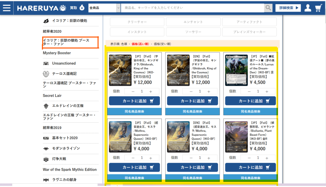Click the 基本セット2020 set icon
The image size is (326, 187).
(46, 138)
